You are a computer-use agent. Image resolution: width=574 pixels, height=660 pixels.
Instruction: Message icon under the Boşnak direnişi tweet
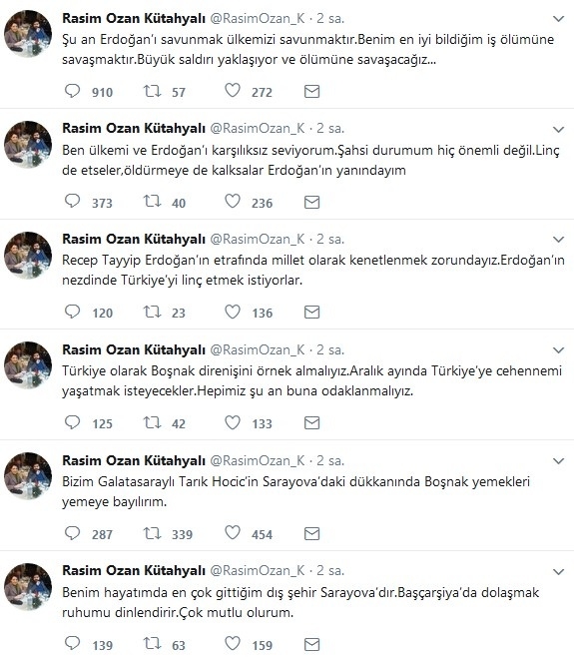click(311, 423)
